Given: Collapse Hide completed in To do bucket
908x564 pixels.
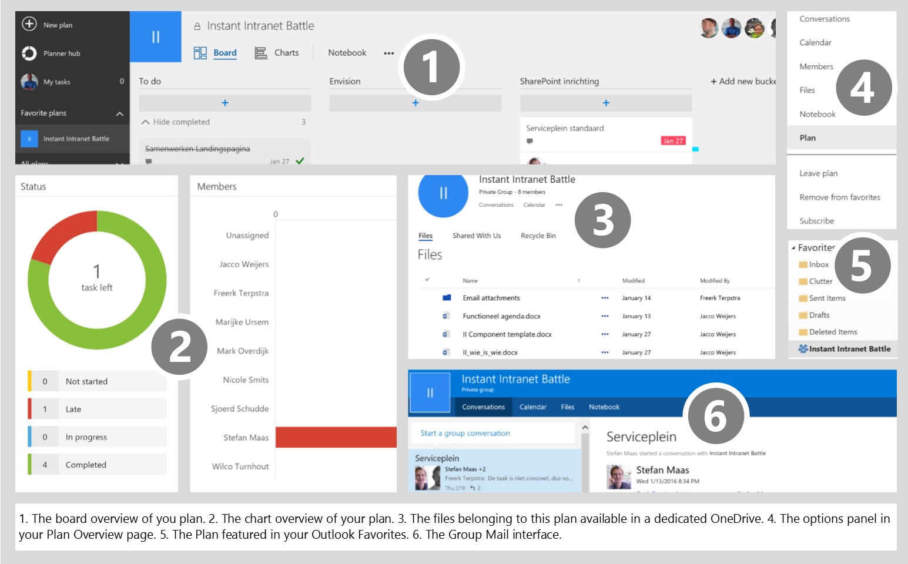Looking at the screenshot, I should (145, 122).
